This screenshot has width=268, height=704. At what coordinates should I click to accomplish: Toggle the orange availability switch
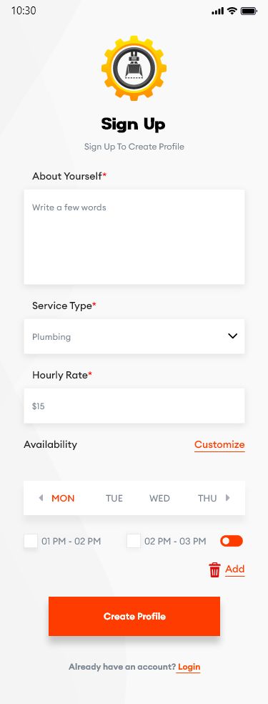tap(232, 541)
